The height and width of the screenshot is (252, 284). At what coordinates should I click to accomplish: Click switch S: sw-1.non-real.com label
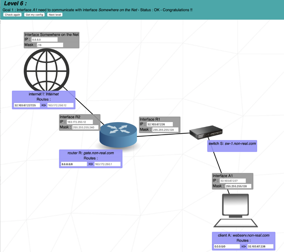[232, 143]
